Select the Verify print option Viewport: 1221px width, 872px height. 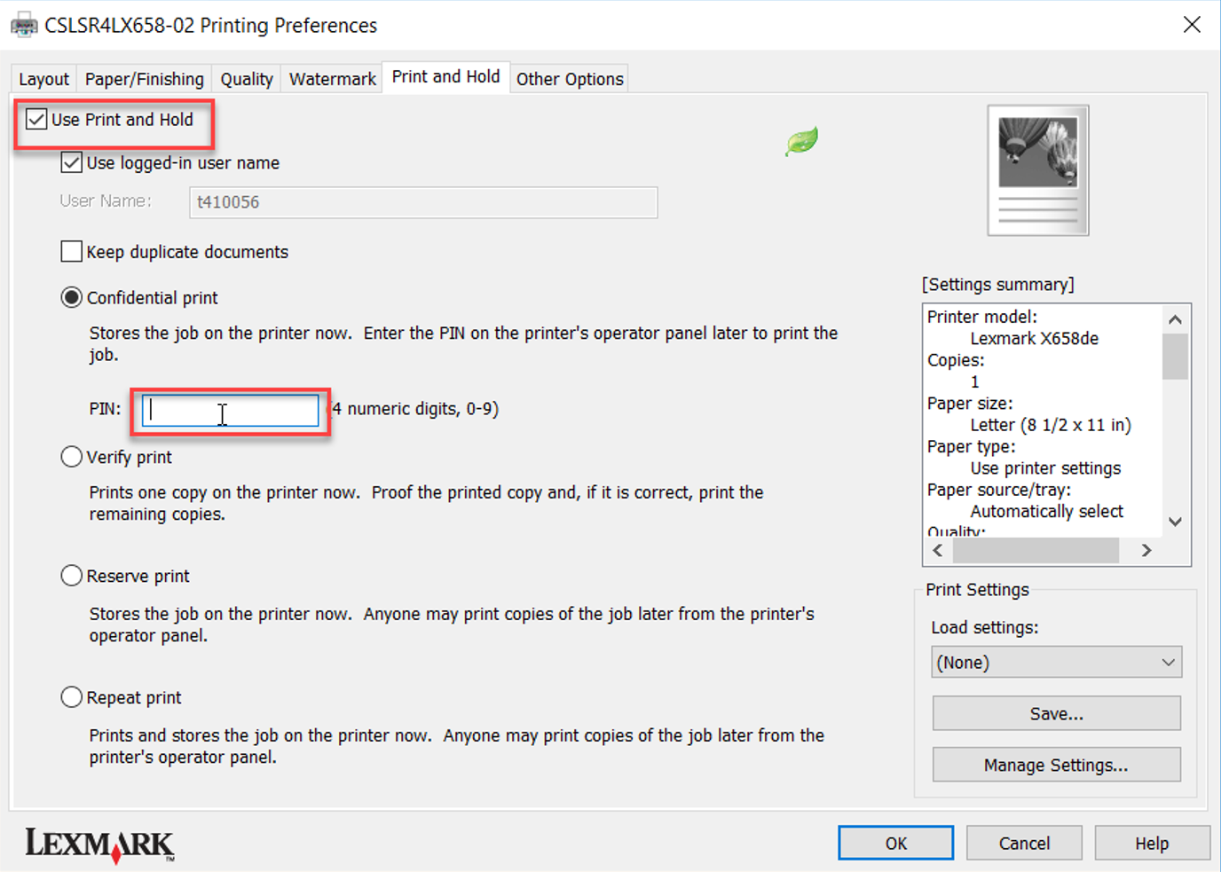[72, 457]
